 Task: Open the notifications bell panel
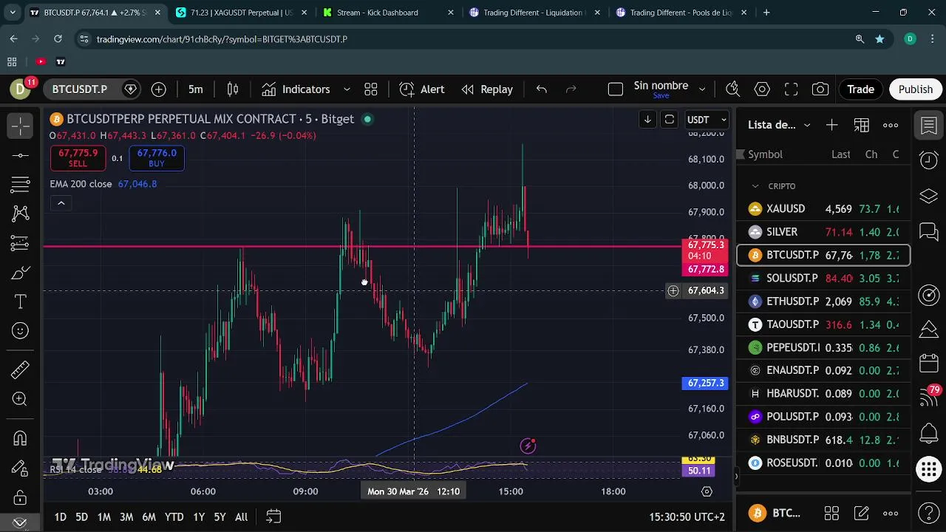tap(929, 434)
